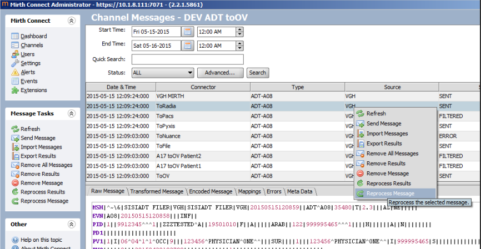
Task: Select the ToPyxis message row
Action: tap(220, 126)
